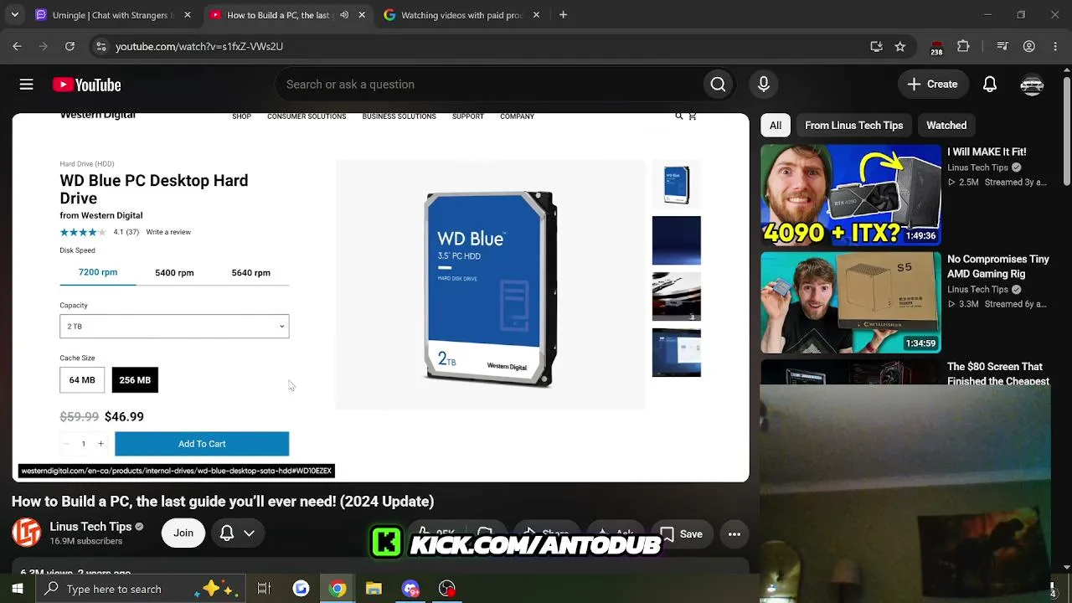Save the video to a playlist

(x=681, y=533)
